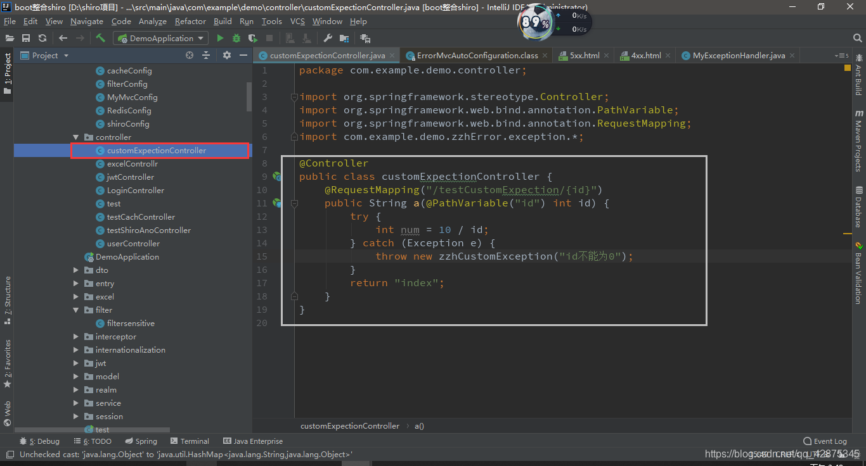Open the Navigate menu
Image resolution: width=866 pixels, height=466 pixels.
(87, 21)
